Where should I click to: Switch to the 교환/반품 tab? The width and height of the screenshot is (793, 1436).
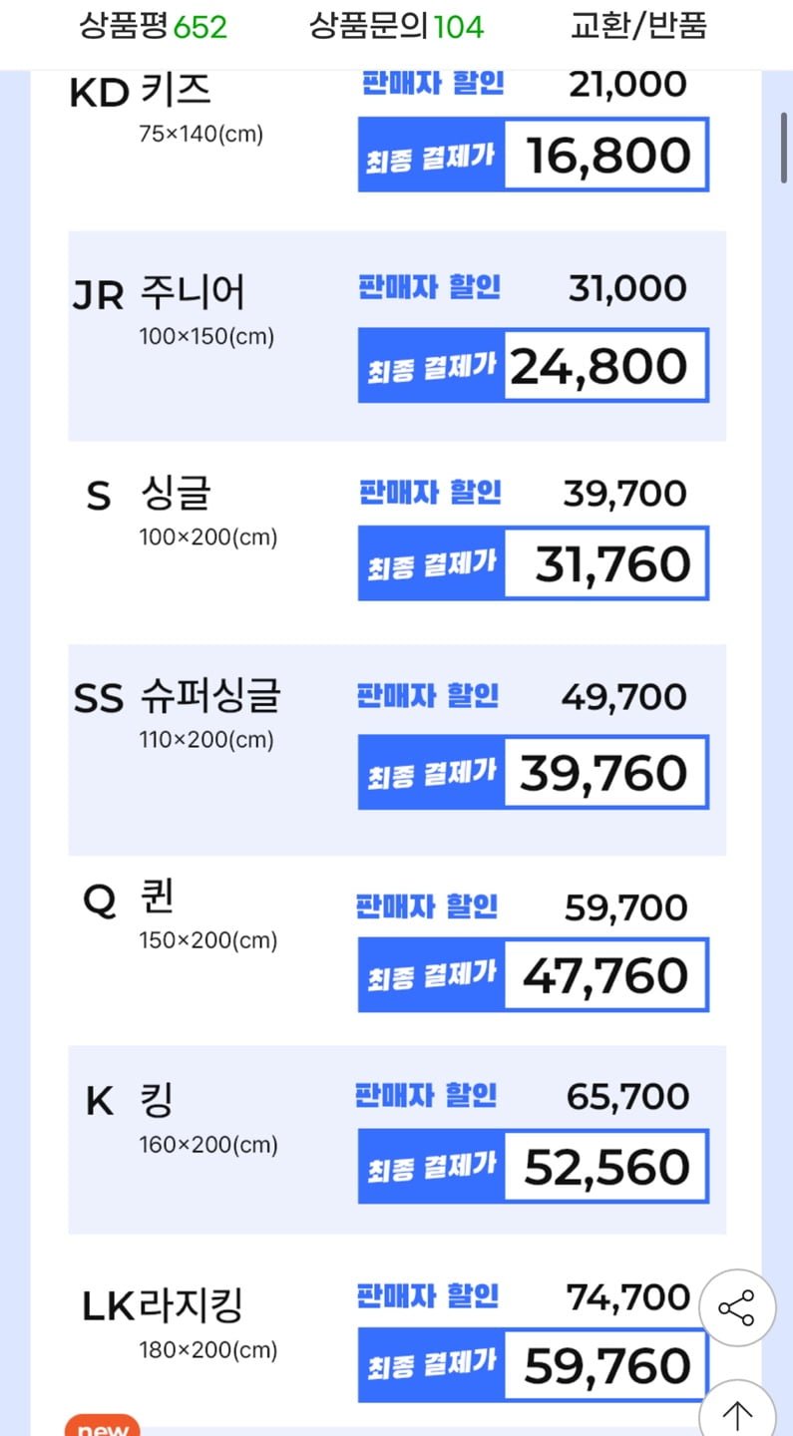point(638,26)
